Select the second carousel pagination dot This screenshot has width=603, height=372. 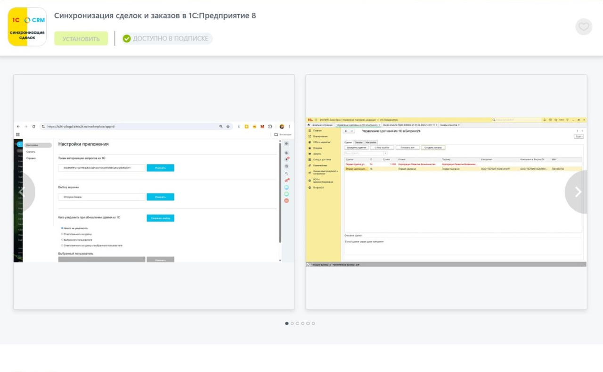click(x=292, y=324)
